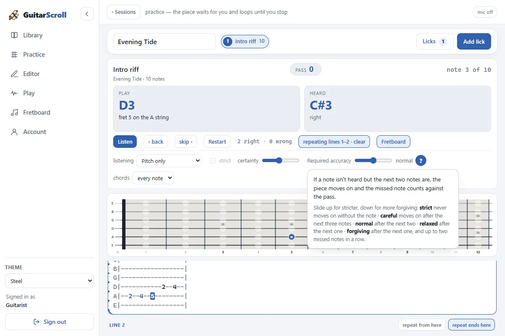Click the 'note 3 of 10' text
The image size is (505, 336).
click(x=469, y=70)
